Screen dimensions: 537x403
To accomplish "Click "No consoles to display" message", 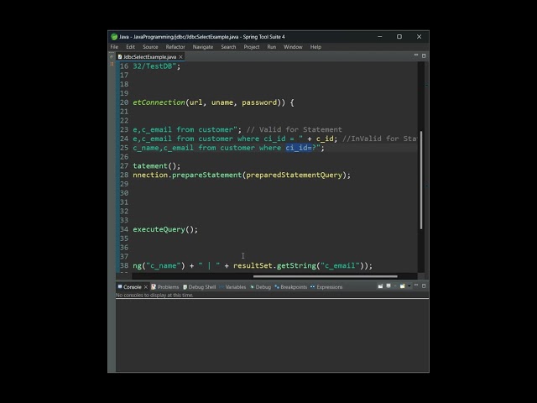I will point(154,295).
